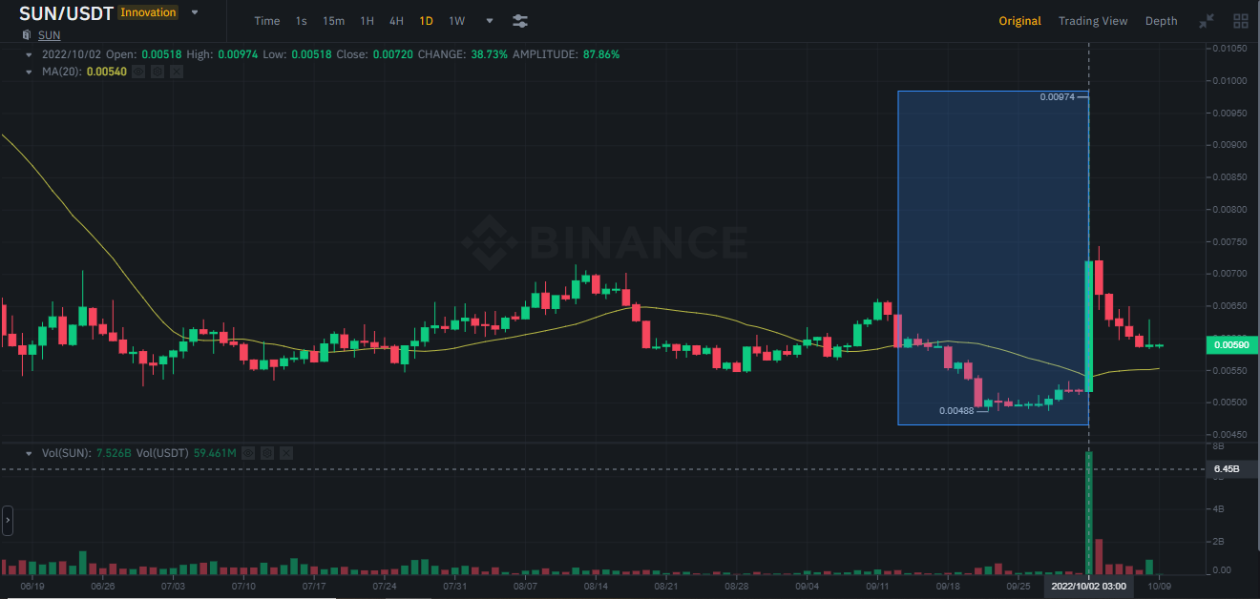Open the volume indicator settings gear
The height and width of the screenshot is (599, 1260).
[x=267, y=453]
